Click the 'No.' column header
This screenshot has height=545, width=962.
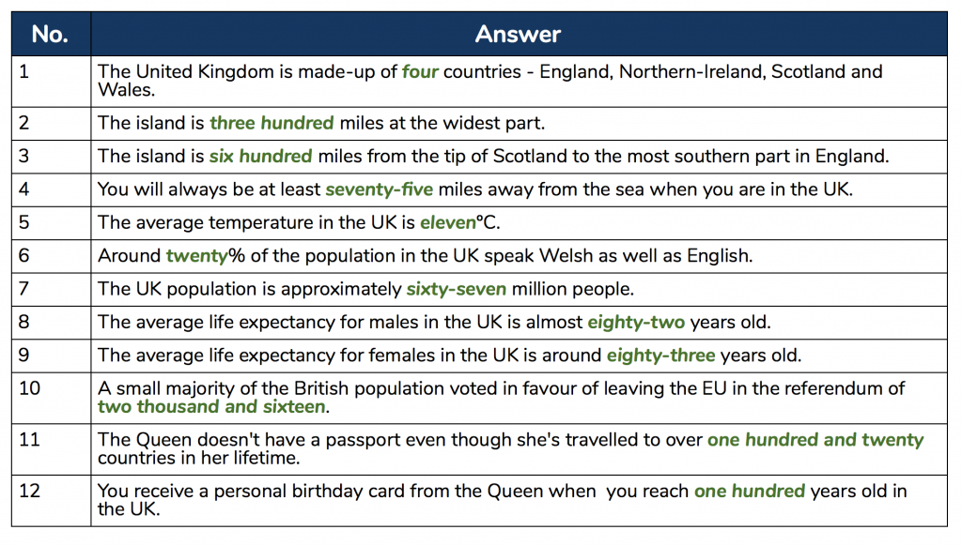pyautogui.click(x=51, y=34)
